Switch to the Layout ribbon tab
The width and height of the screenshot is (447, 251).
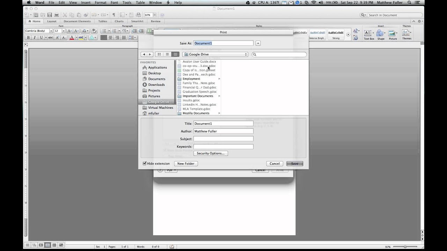(x=52, y=21)
